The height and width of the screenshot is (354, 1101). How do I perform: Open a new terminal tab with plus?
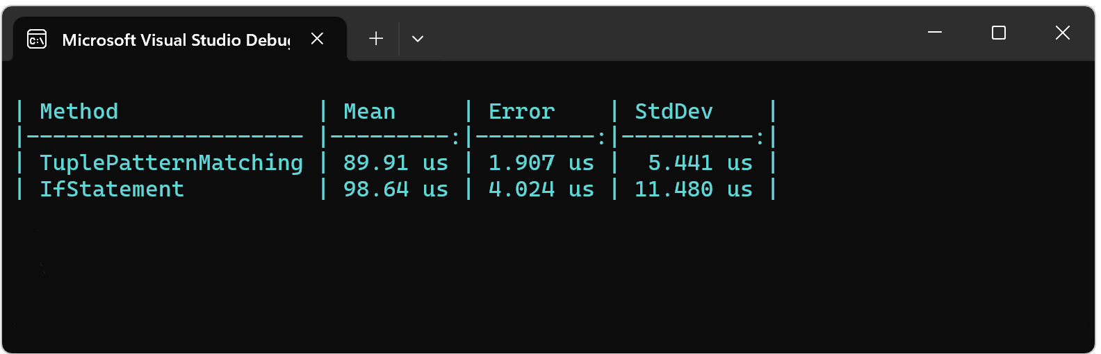pyautogui.click(x=376, y=39)
